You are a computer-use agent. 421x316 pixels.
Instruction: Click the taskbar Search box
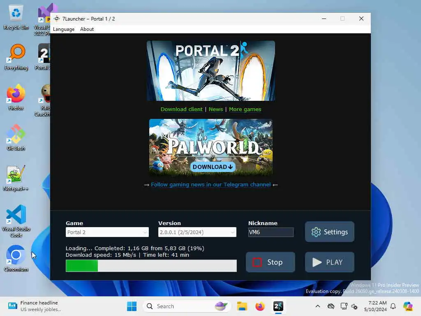187,306
